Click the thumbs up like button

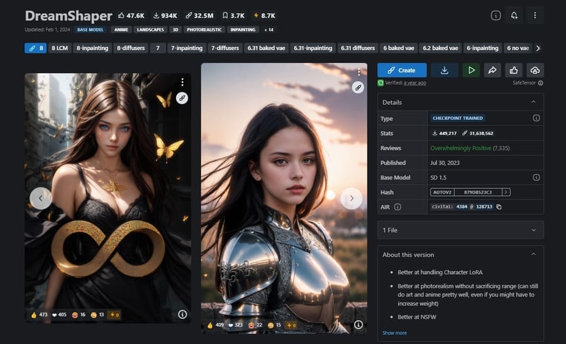(x=514, y=70)
